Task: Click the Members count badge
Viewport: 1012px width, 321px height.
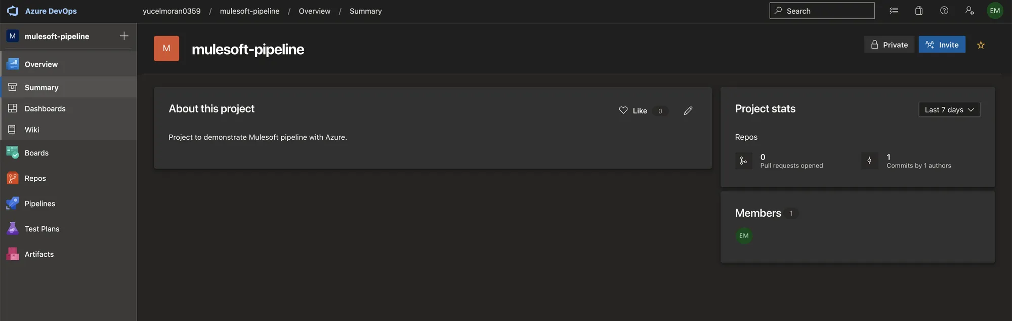Action: (x=791, y=213)
